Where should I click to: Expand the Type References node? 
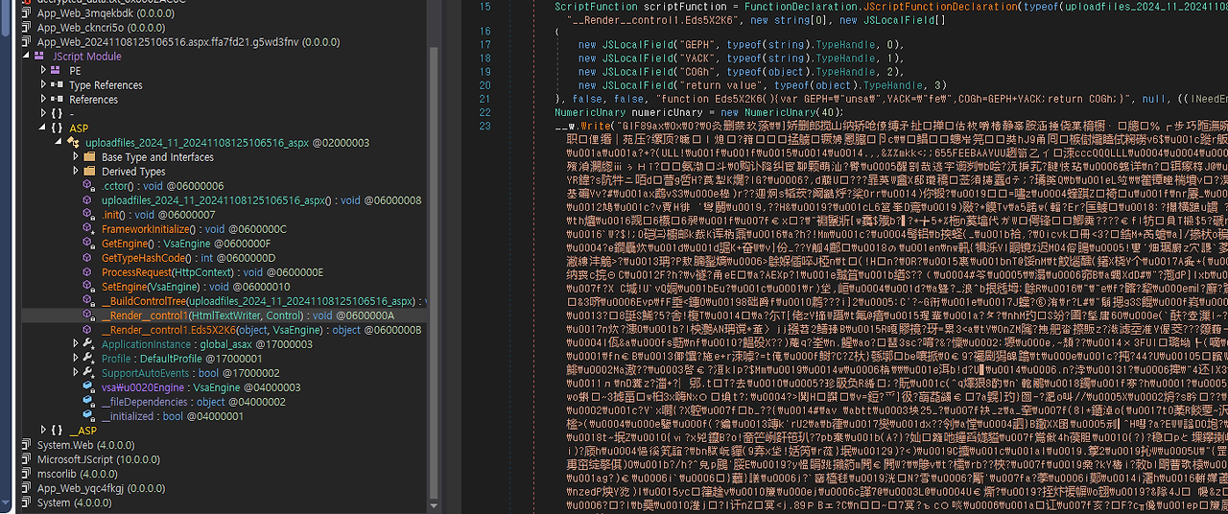click(44, 85)
